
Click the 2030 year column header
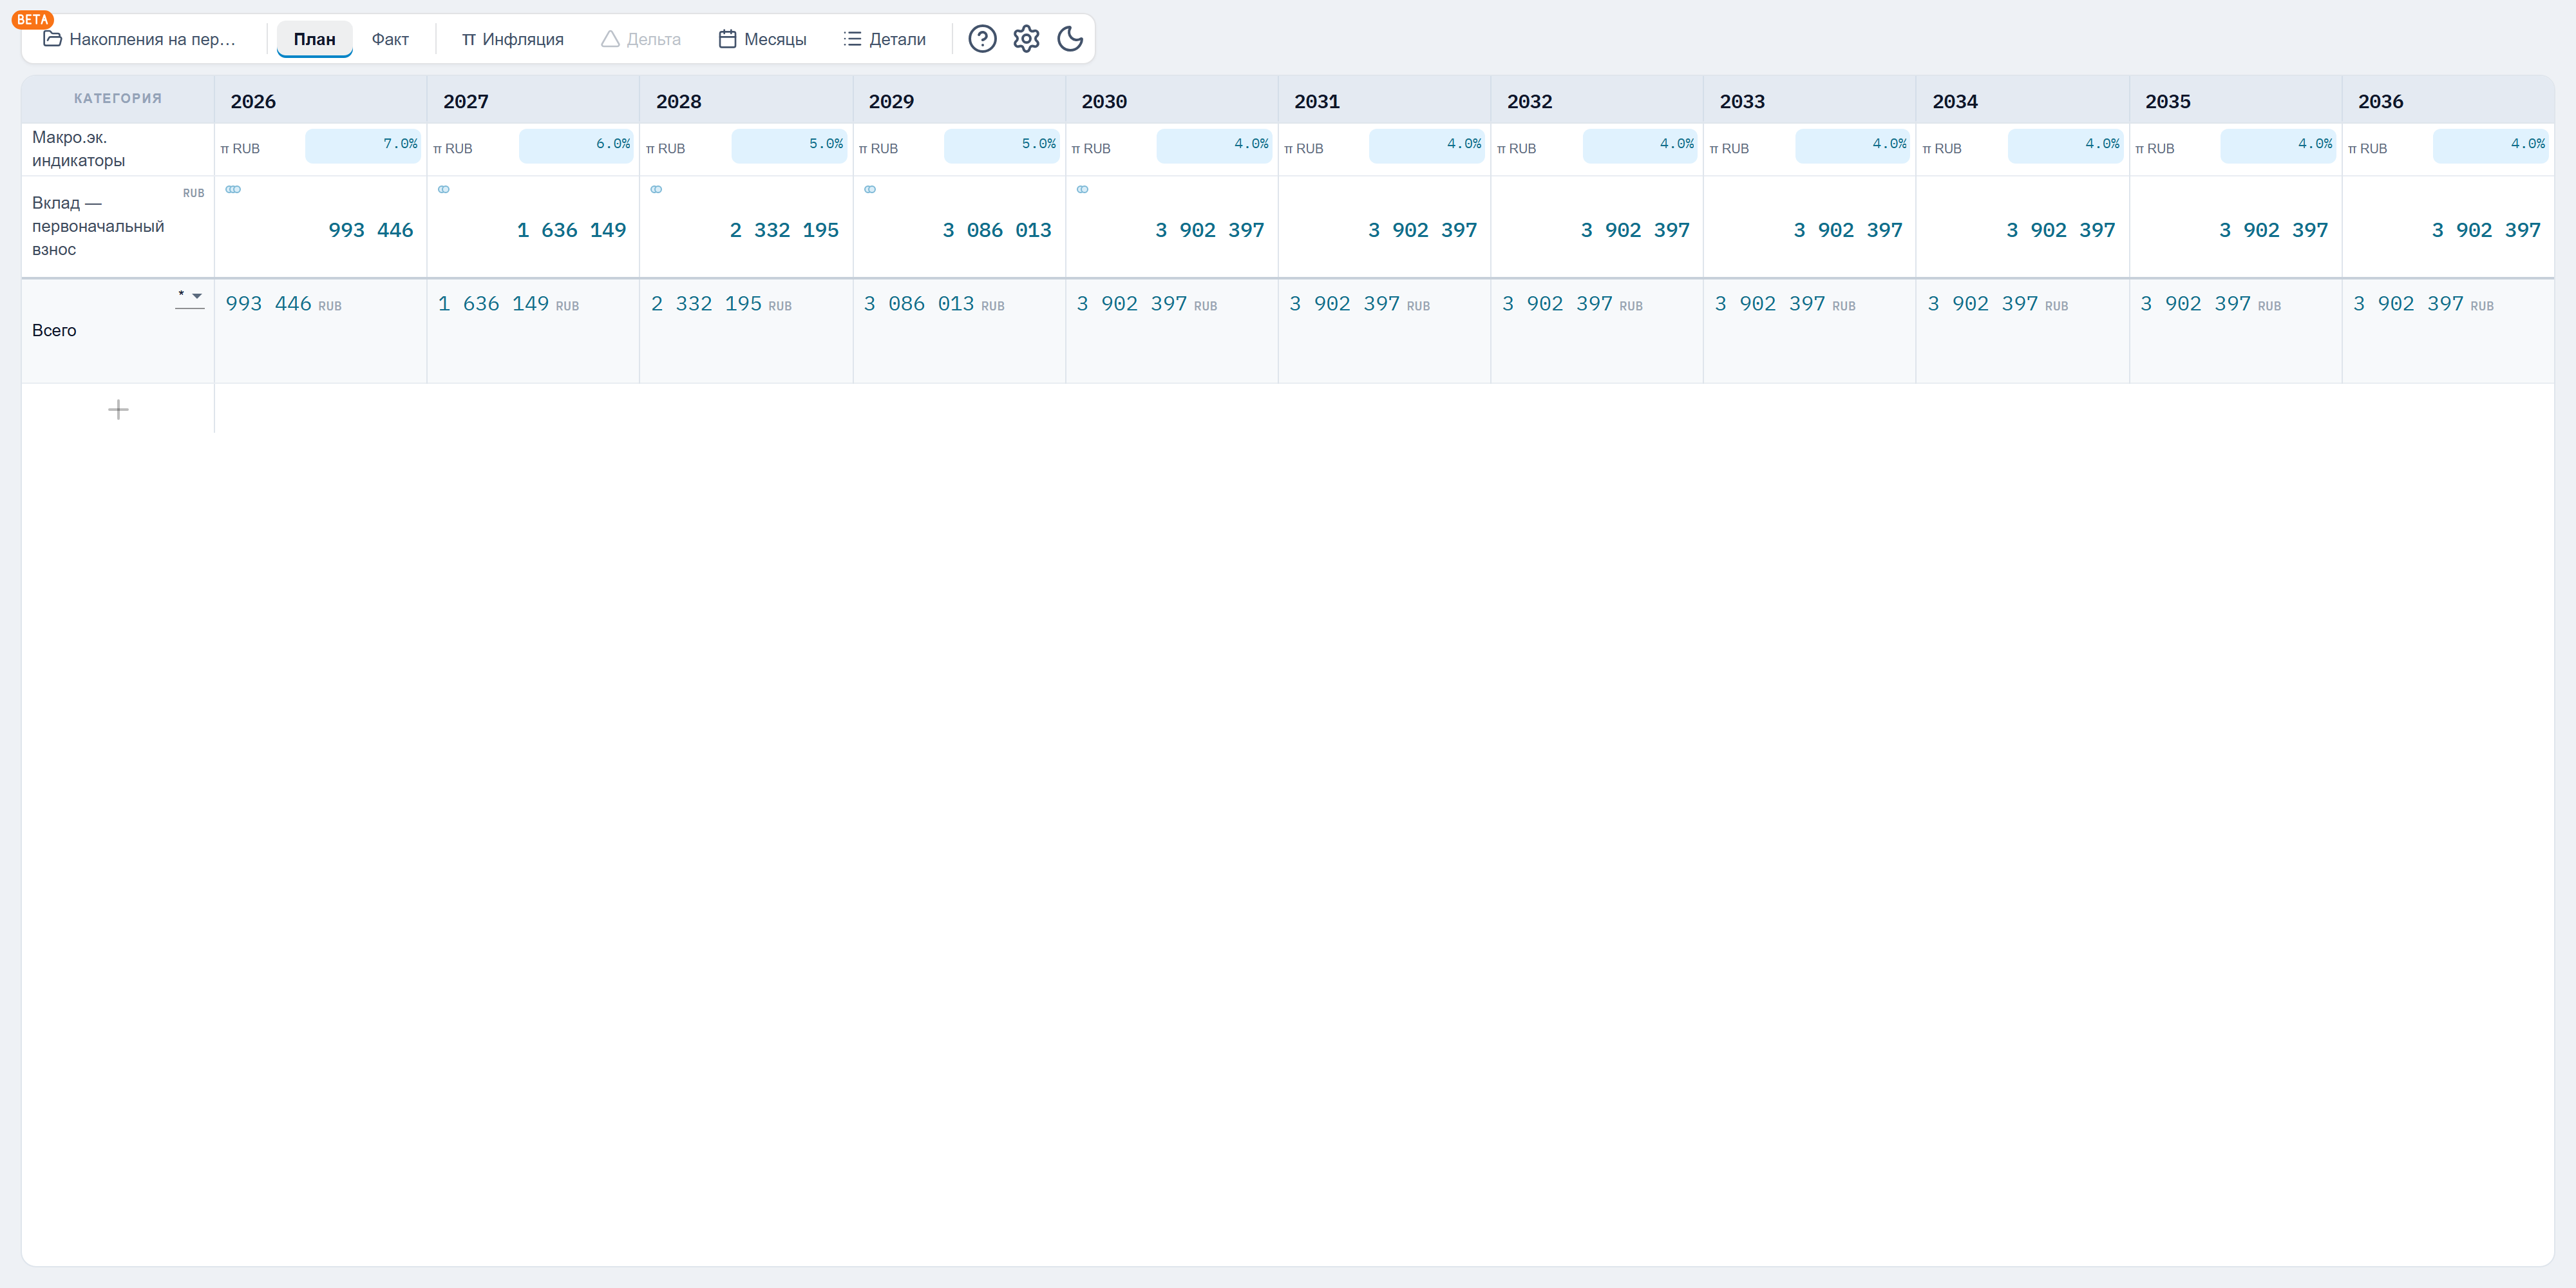coord(1104,101)
